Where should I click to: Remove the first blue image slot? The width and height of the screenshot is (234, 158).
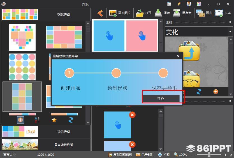132,115
